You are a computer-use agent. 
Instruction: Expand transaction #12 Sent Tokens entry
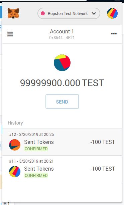(x=62, y=142)
